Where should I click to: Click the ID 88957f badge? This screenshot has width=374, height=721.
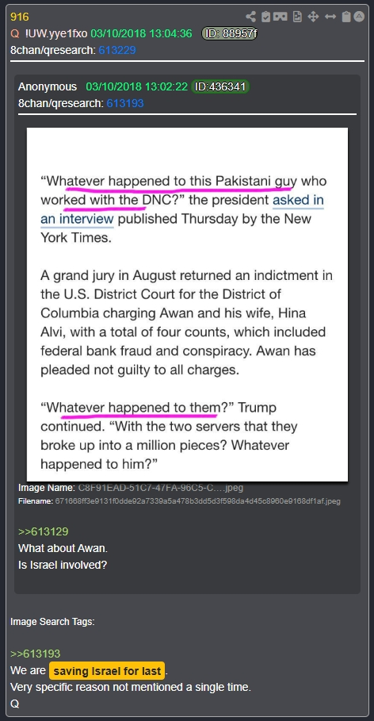(229, 33)
